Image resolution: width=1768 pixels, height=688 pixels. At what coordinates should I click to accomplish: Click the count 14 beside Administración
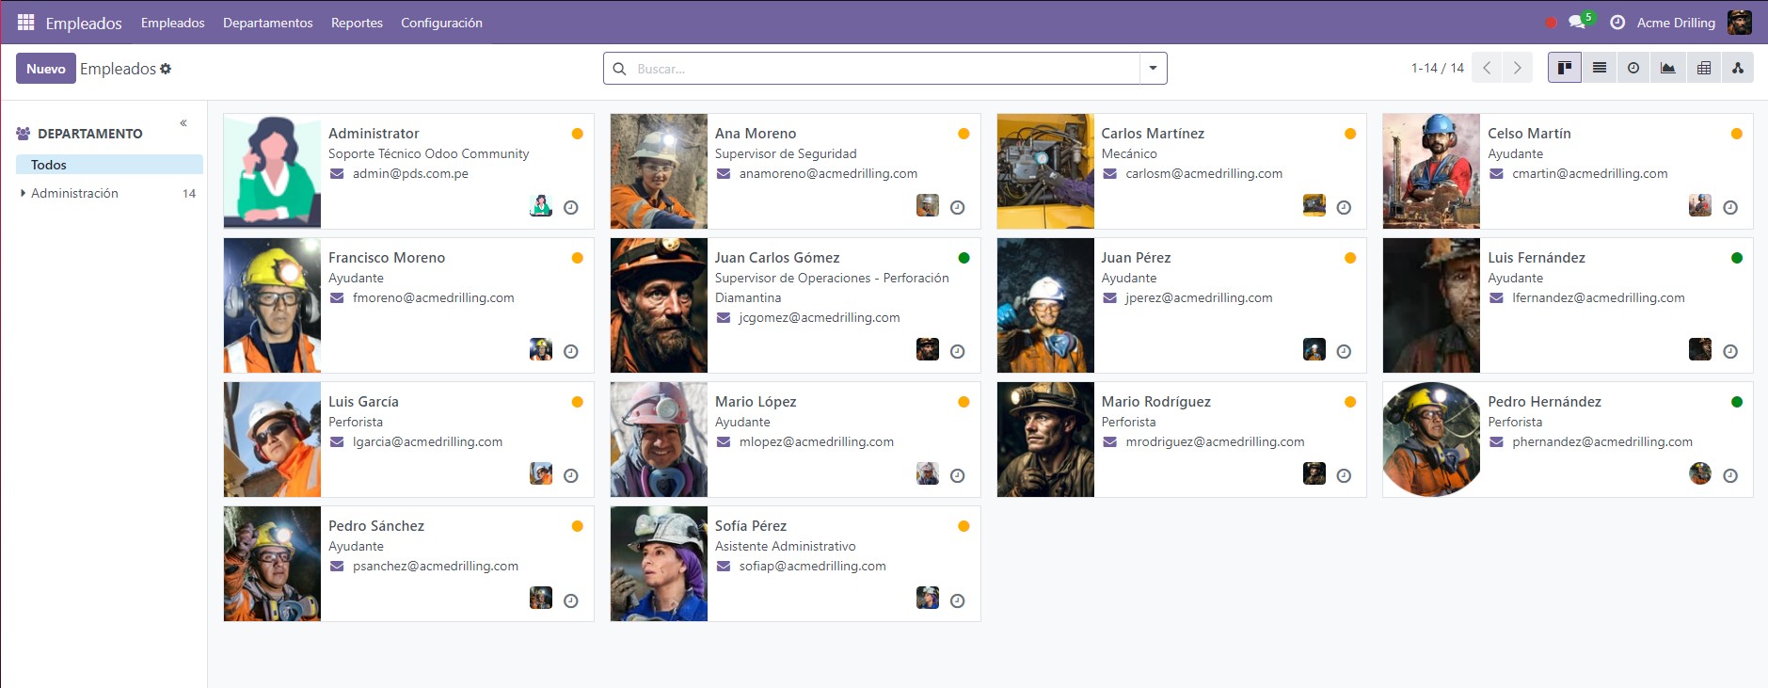tap(189, 193)
